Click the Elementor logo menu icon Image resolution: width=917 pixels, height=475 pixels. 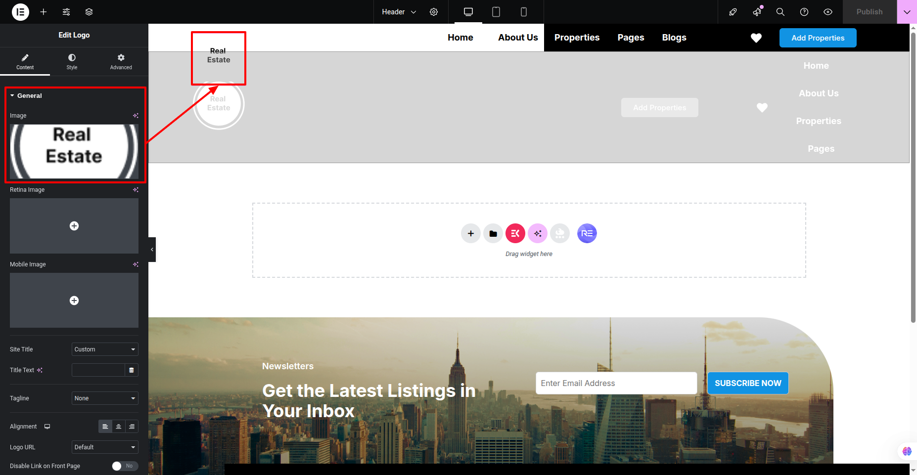tap(20, 12)
